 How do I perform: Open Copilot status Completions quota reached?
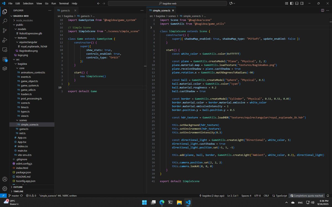point(306,195)
